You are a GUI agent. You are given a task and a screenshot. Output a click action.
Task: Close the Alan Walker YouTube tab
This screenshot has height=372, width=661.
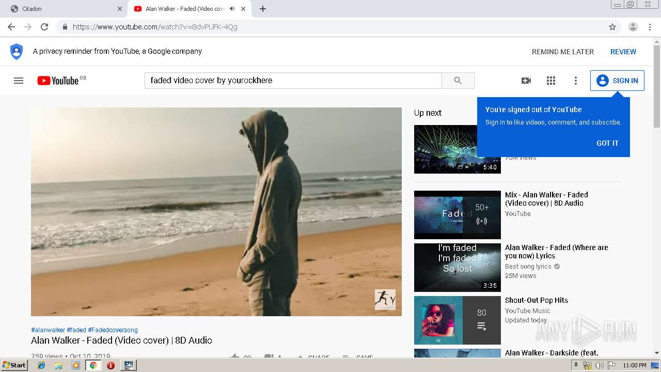243,9
